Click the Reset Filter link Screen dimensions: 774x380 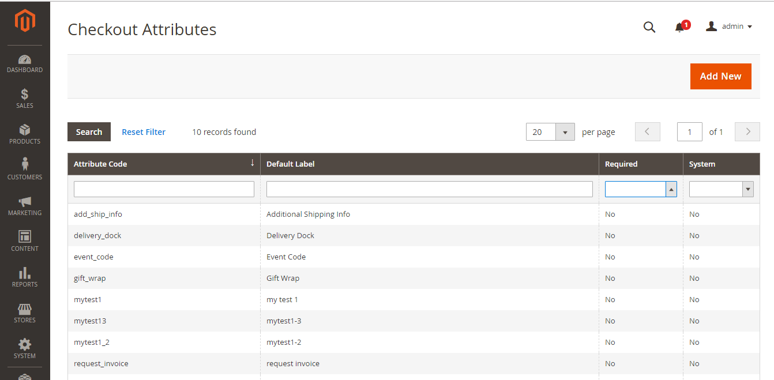[144, 132]
